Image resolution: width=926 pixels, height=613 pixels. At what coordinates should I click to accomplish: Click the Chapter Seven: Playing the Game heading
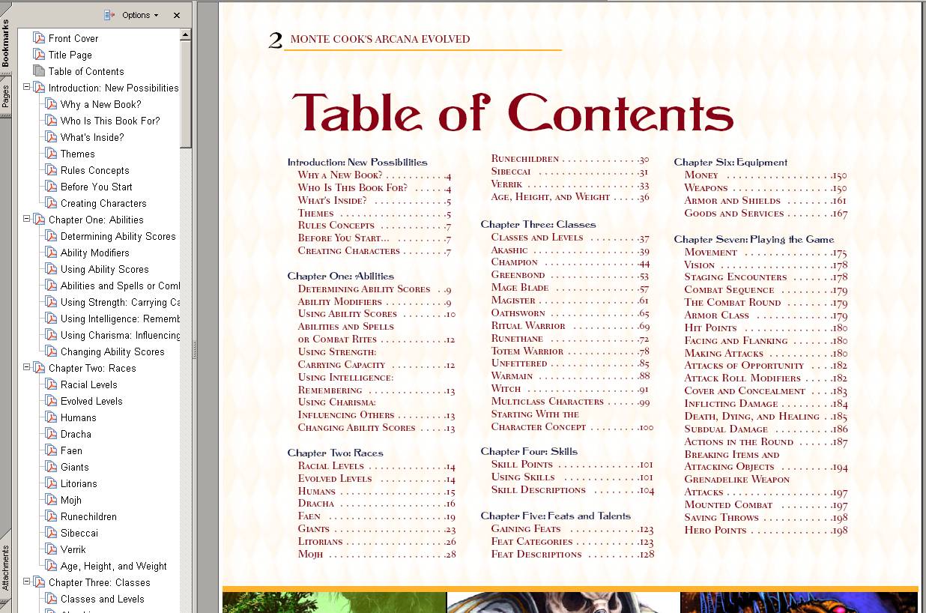coord(754,239)
